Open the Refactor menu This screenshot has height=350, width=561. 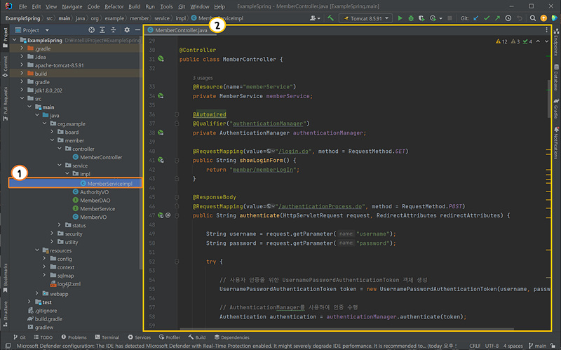(x=114, y=6)
